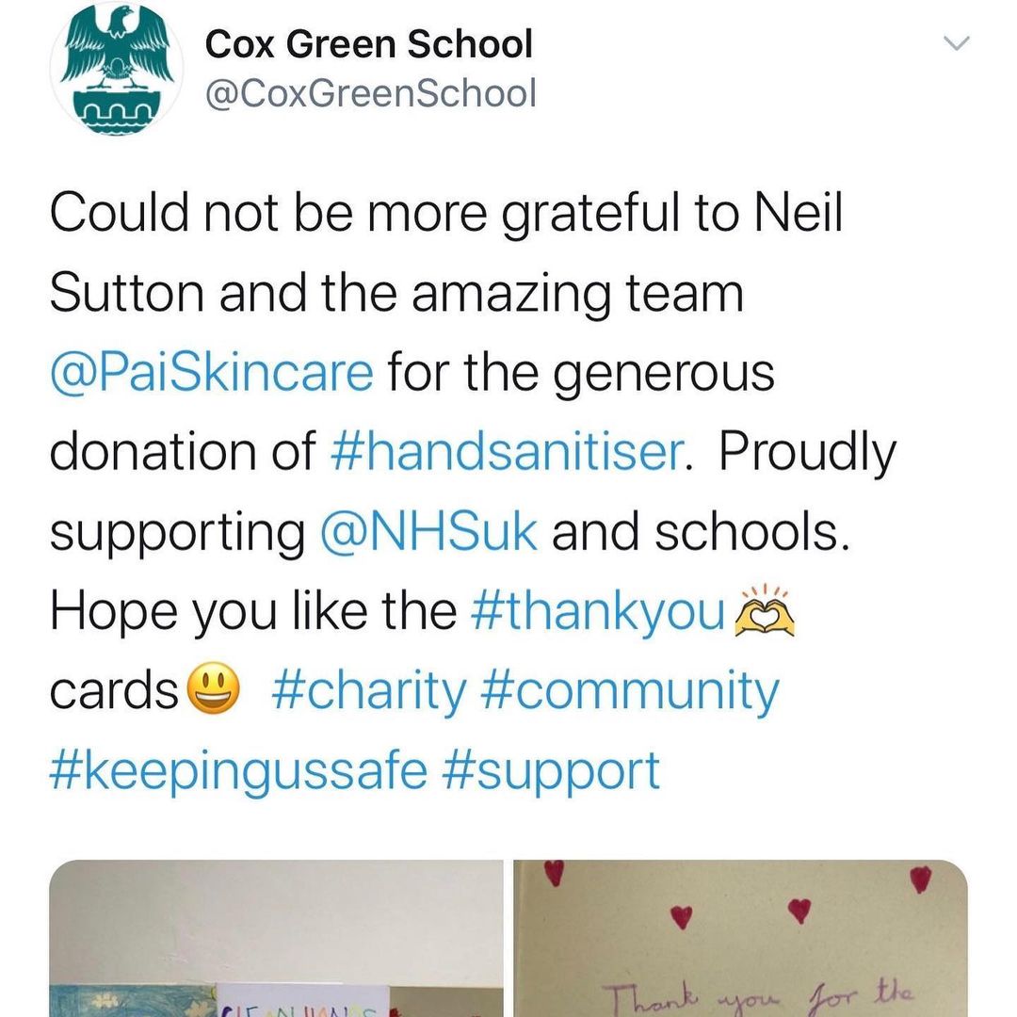This screenshot has height=1017, width=1017.
Task: Open the @PaiSkincare mention
Action: [212, 372]
